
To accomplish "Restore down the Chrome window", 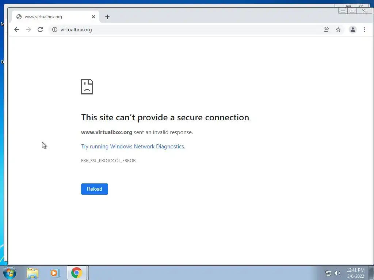I will [352, 11].
